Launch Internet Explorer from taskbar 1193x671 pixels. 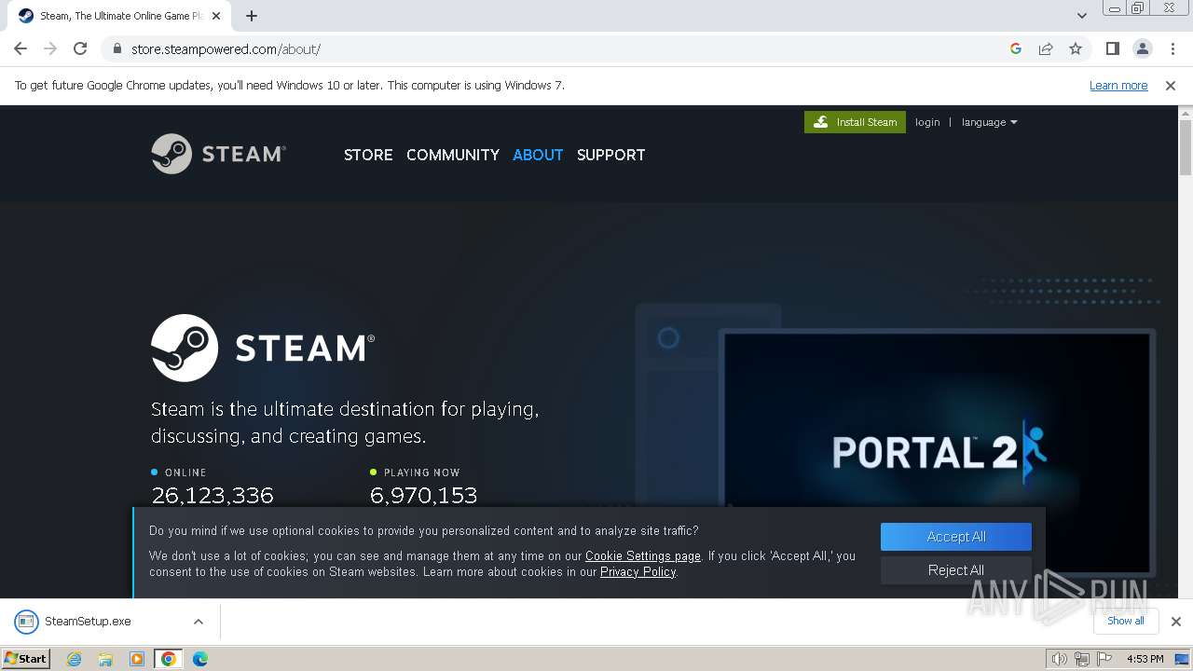pos(75,659)
